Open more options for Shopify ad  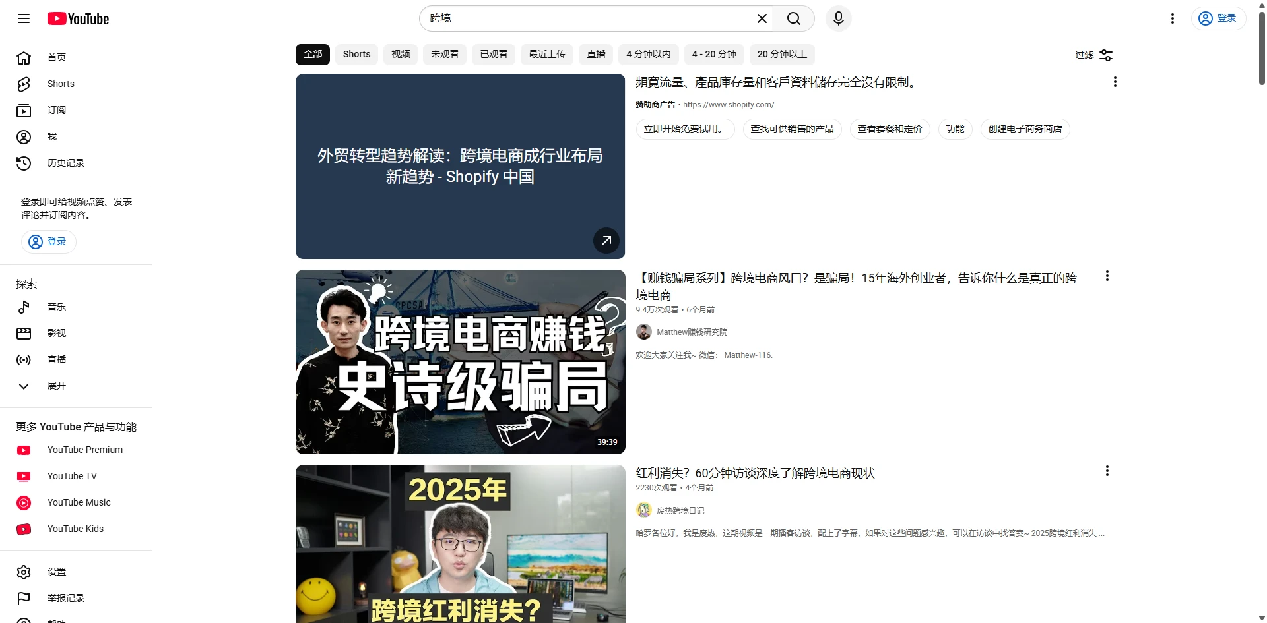pyautogui.click(x=1115, y=82)
